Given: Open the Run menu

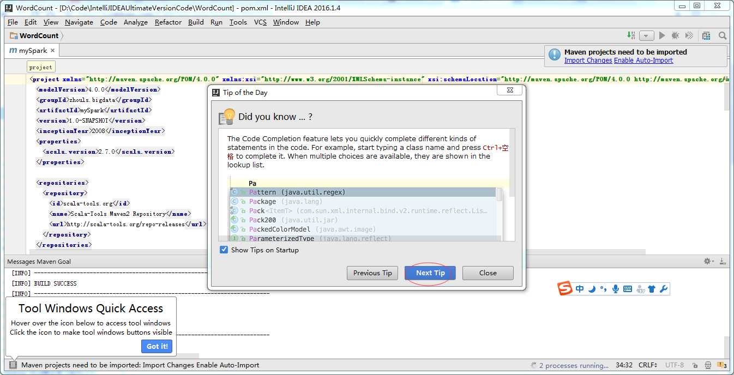Looking at the screenshot, I should [216, 22].
